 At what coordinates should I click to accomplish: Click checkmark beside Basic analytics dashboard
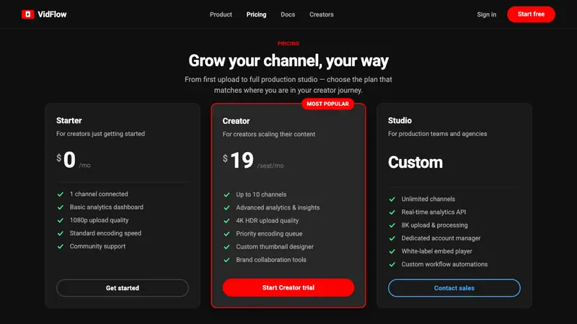point(61,207)
